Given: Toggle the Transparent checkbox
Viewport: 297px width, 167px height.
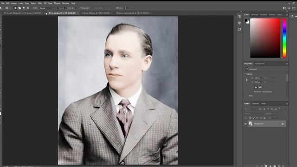Looking at the screenshot, I should (x=79, y=8).
